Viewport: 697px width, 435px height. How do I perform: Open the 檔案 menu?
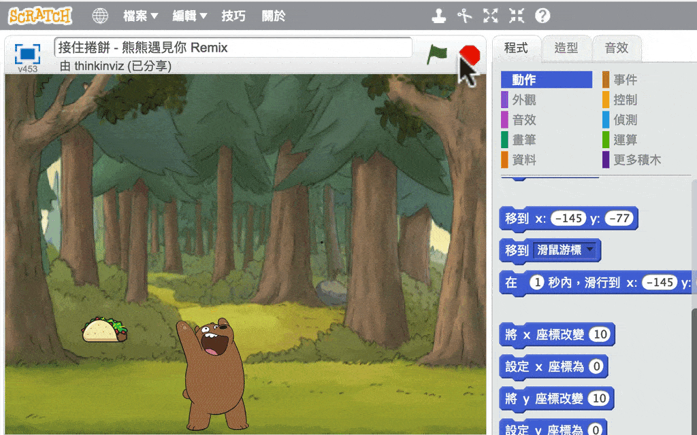[140, 16]
